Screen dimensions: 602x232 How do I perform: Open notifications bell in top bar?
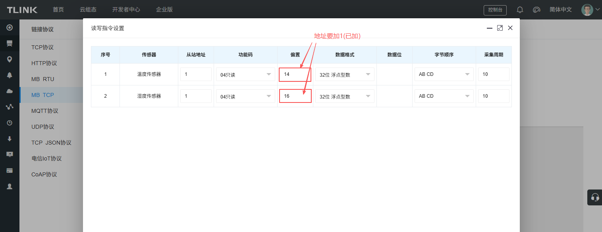[x=520, y=10]
